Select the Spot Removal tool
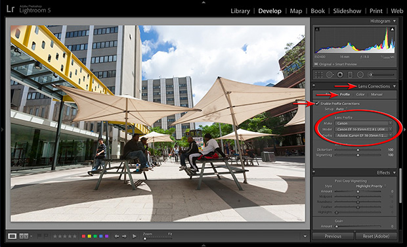Screen dimensions: 407x247 point(330,75)
